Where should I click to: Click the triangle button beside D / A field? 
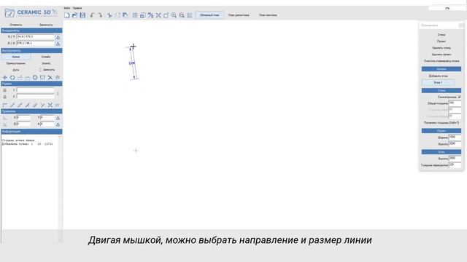(x=58, y=44)
